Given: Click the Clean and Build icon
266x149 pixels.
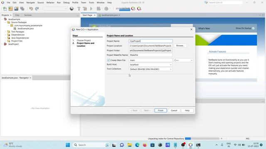Looking at the screenshot, I should click(85, 9).
